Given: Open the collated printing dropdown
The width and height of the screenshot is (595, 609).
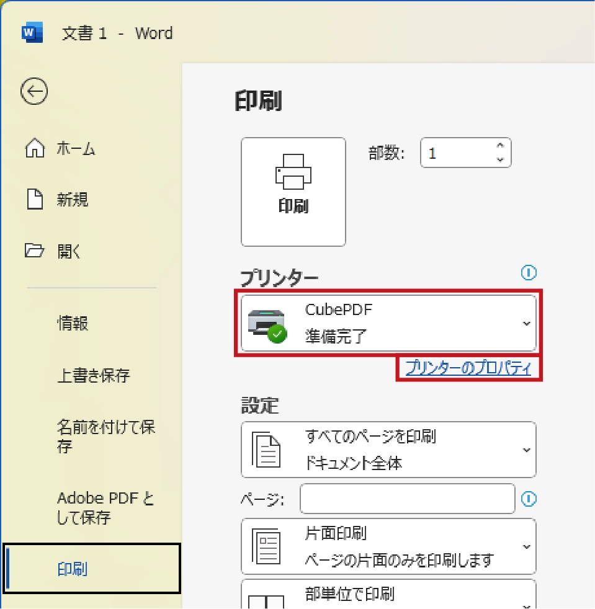Looking at the screenshot, I should coord(388,595).
